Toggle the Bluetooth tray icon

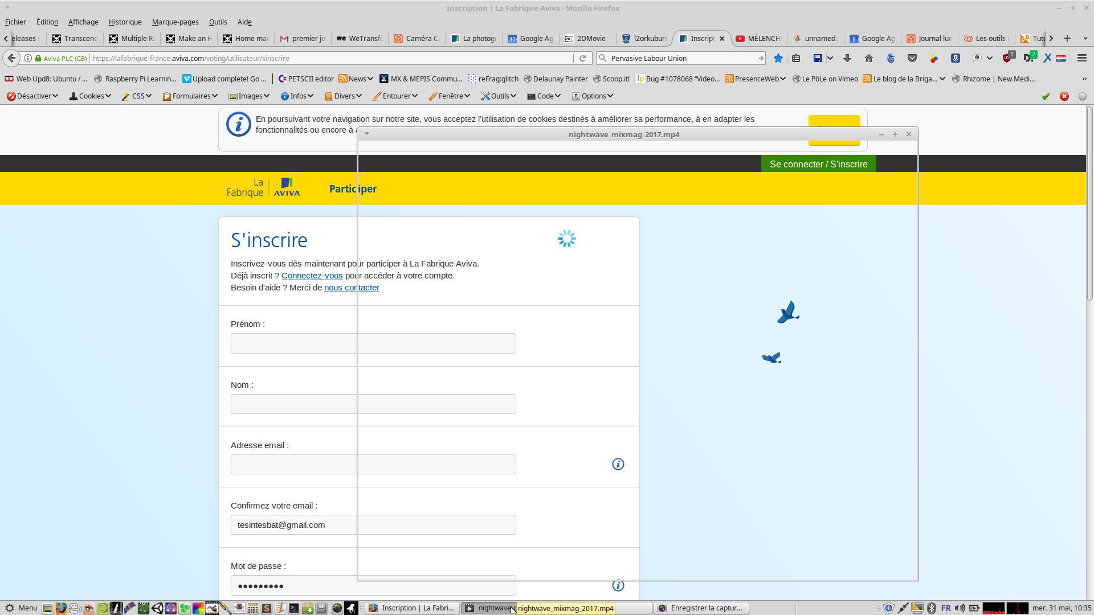pyautogui.click(x=932, y=608)
